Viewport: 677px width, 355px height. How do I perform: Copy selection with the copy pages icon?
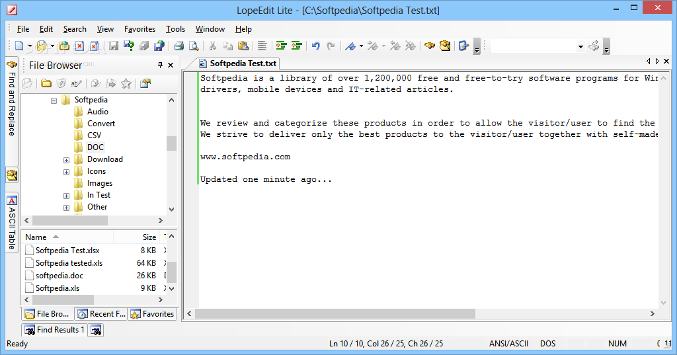(227, 46)
